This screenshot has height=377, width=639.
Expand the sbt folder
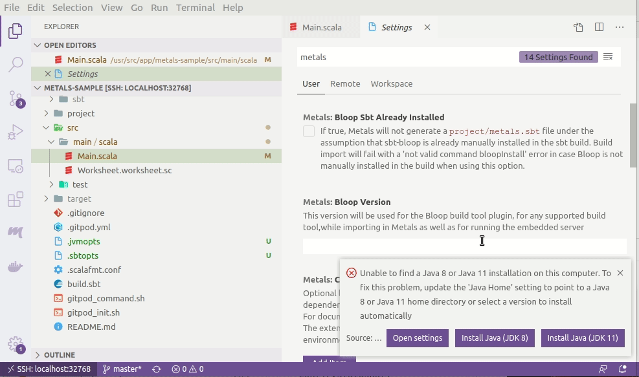coord(51,99)
